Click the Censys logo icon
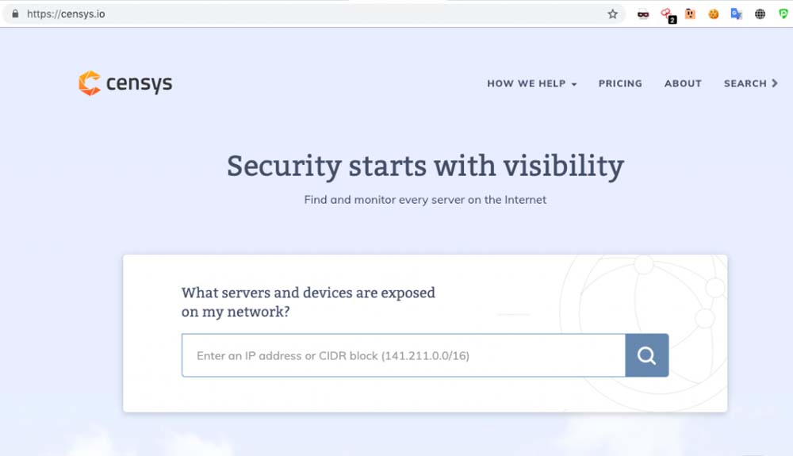 coord(90,83)
